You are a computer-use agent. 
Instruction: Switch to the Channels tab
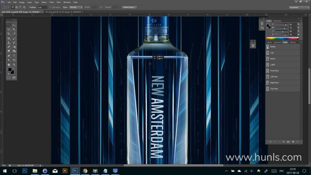click(277, 42)
